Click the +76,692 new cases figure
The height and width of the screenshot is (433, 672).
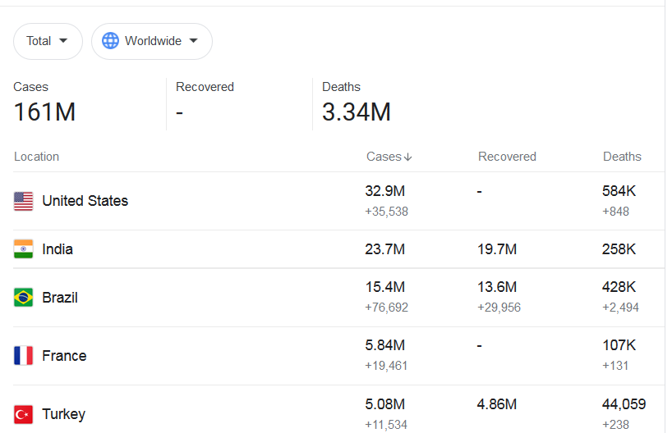tap(386, 308)
